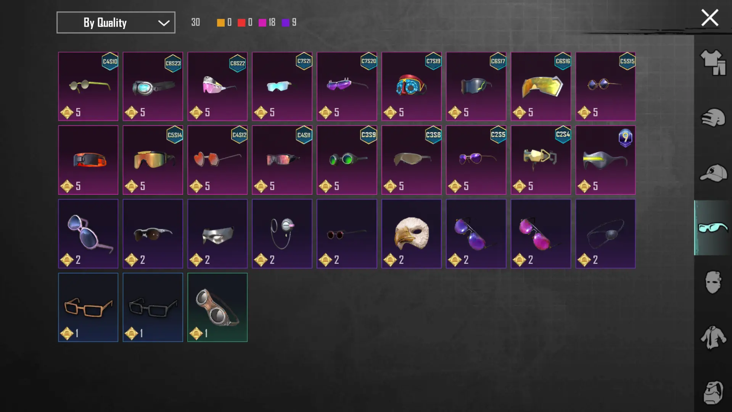Filter by orange quality swatch
Viewport: 732px width, 412px height.
point(220,23)
